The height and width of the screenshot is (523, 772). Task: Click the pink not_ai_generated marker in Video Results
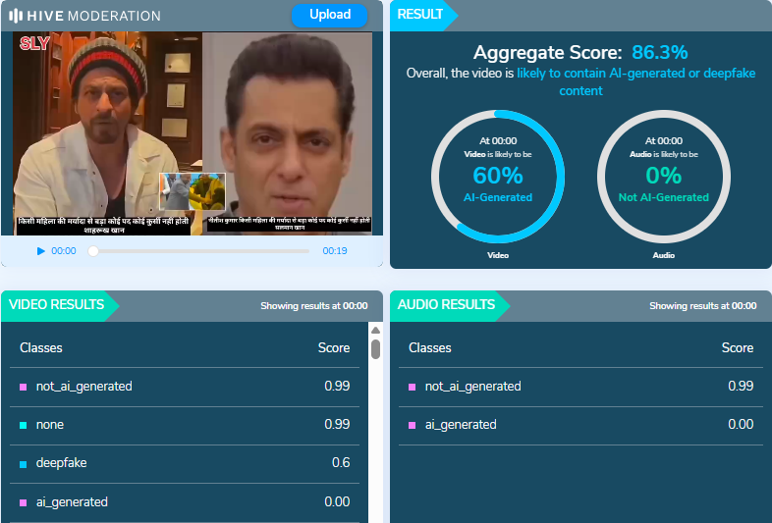click(24, 387)
